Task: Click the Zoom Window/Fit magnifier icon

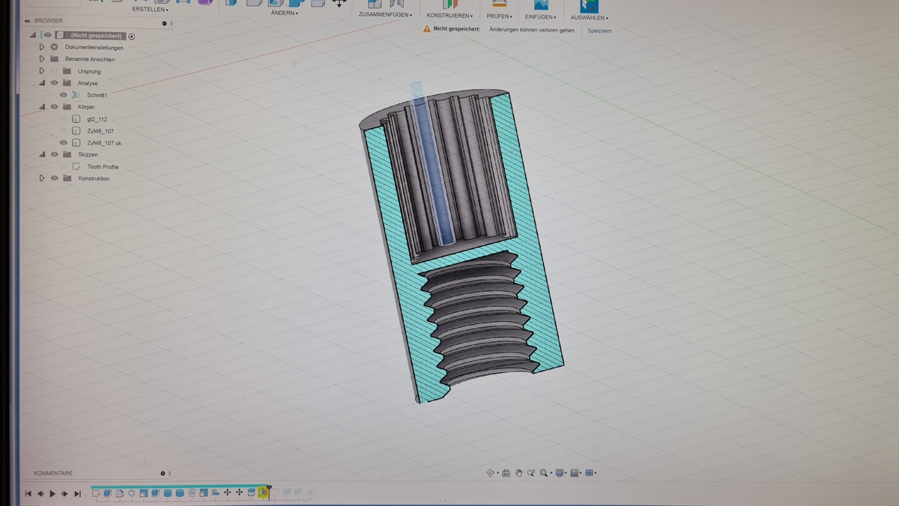Action: click(543, 473)
